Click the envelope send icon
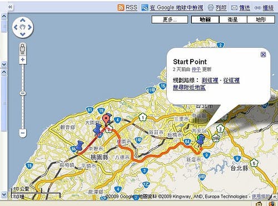 coord(234,8)
